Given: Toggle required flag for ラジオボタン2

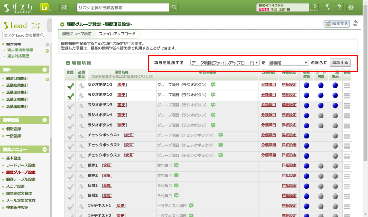Looking at the screenshot, I should 81,96.
